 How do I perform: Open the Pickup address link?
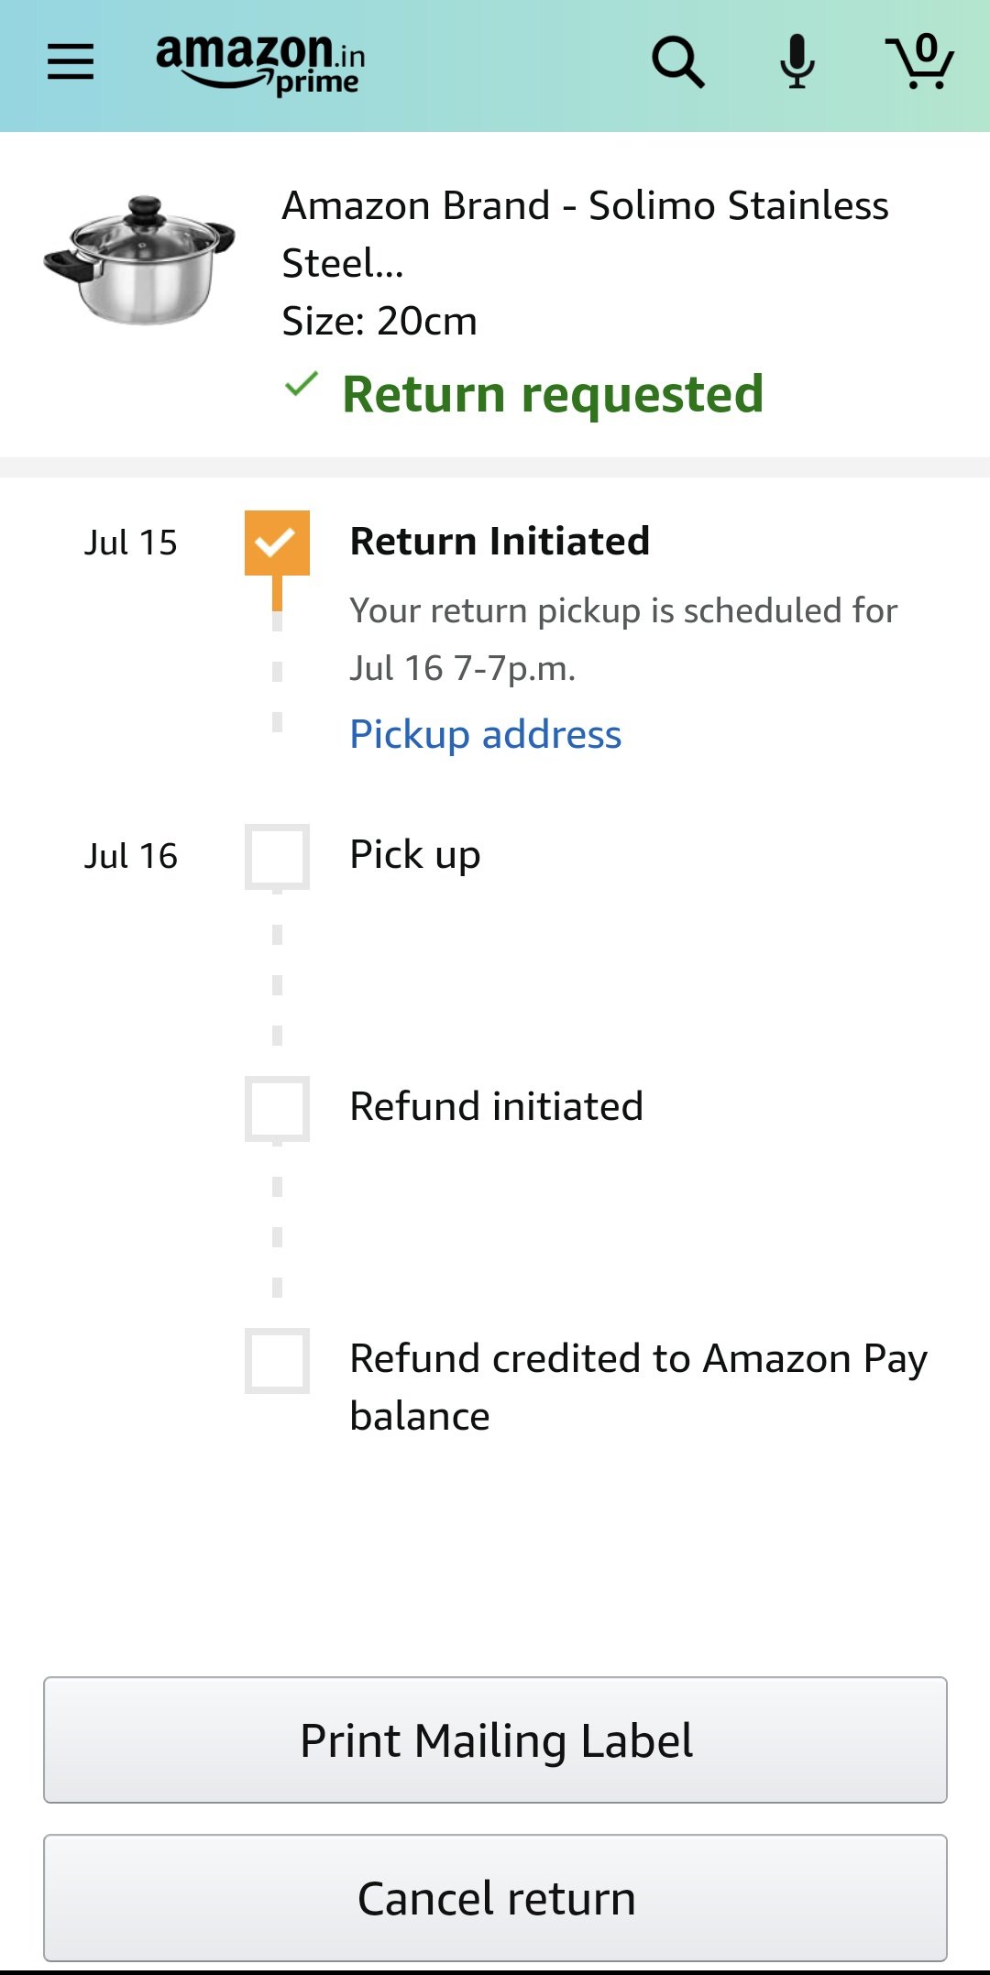pyautogui.click(x=486, y=734)
